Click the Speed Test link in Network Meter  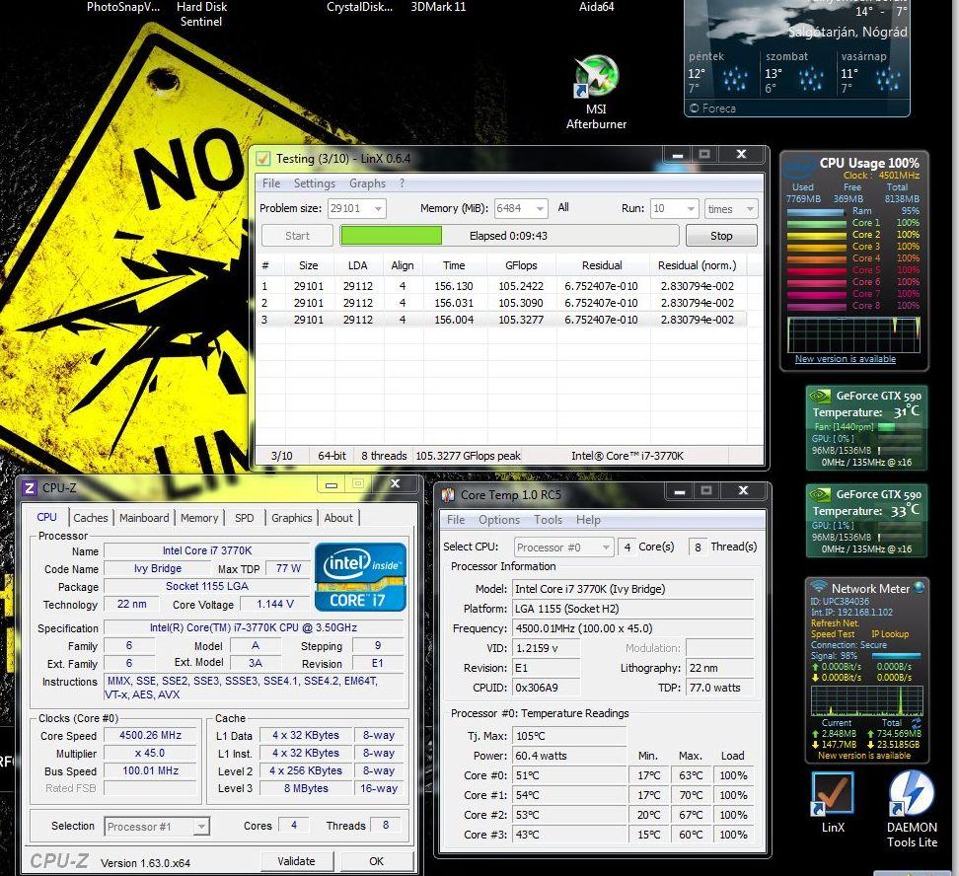tap(833, 634)
